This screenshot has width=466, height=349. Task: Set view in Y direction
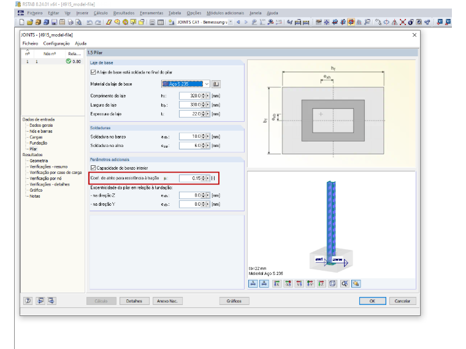[x=299, y=283]
